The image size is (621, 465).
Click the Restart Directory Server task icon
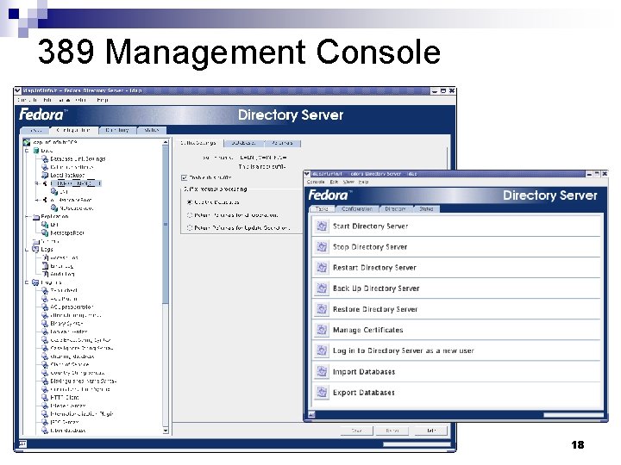pos(322,268)
